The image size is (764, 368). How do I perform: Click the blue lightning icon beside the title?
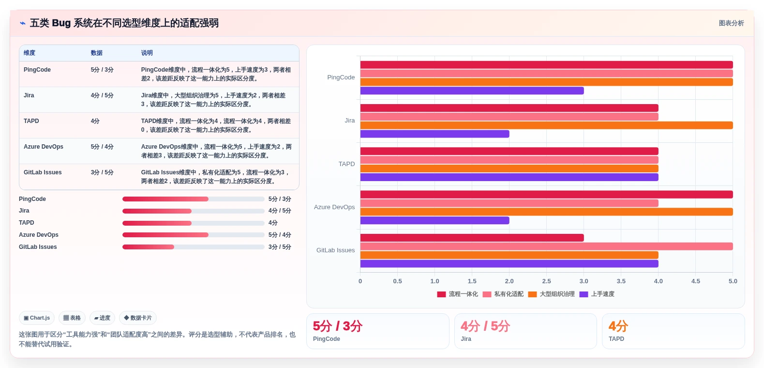click(23, 23)
